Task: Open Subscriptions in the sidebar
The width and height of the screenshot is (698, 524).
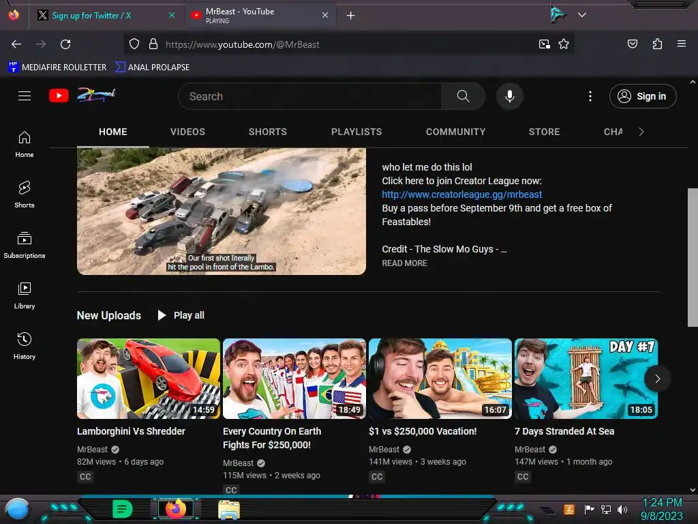Action: point(25,245)
